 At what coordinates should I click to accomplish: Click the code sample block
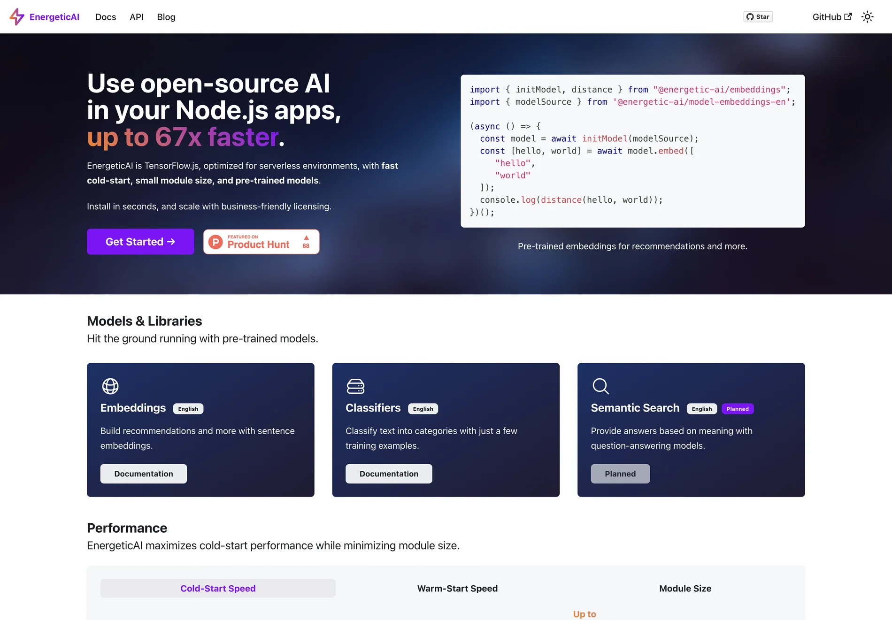(x=632, y=151)
